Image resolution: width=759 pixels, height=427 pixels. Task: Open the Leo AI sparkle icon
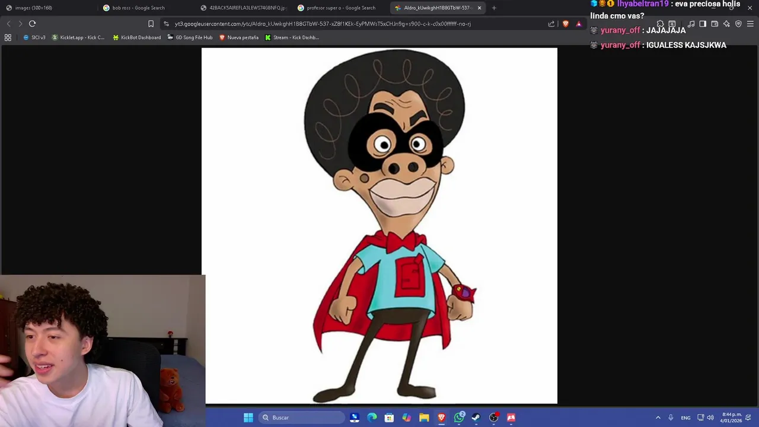[726, 24]
